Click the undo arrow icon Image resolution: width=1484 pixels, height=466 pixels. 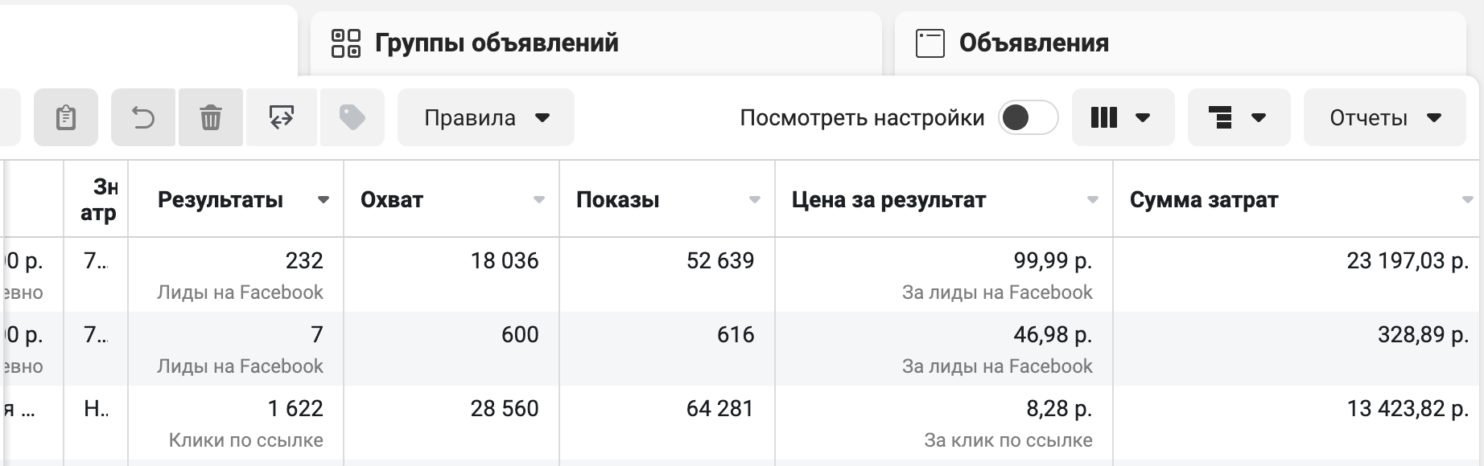coord(143,118)
